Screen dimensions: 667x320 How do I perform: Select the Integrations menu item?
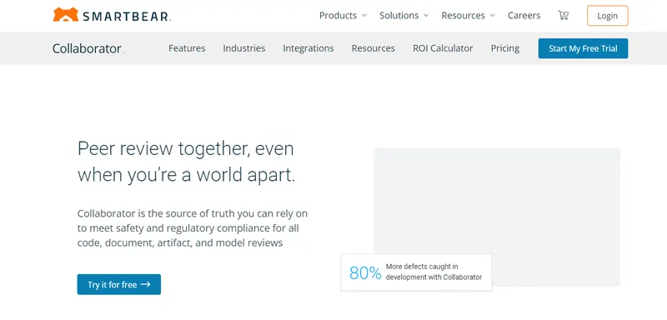[x=308, y=48]
